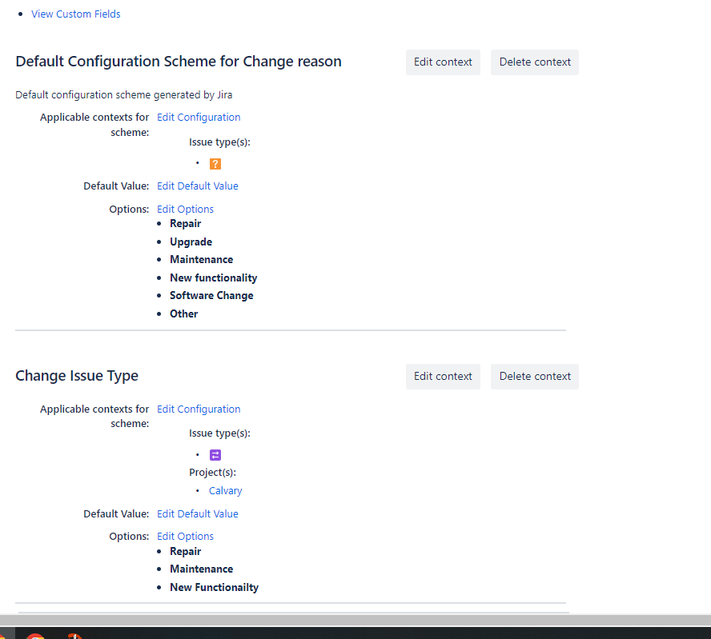711x639 pixels.
Task: Open Edit Default Value under Change Issue Type
Action: (197, 514)
